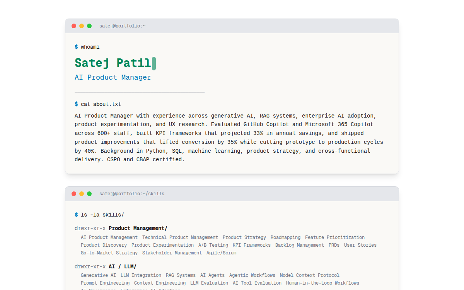Image resolution: width=464 pixels, height=290 pixels.
Task: Select the "Go-to-Market Strategy" skill tag
Action: click(109, 253)
